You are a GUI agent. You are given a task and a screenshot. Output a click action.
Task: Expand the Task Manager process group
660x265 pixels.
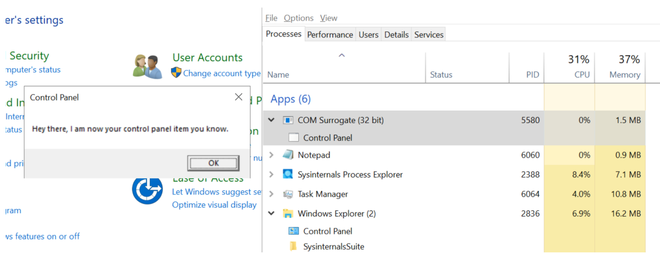[x=271, y=194]
